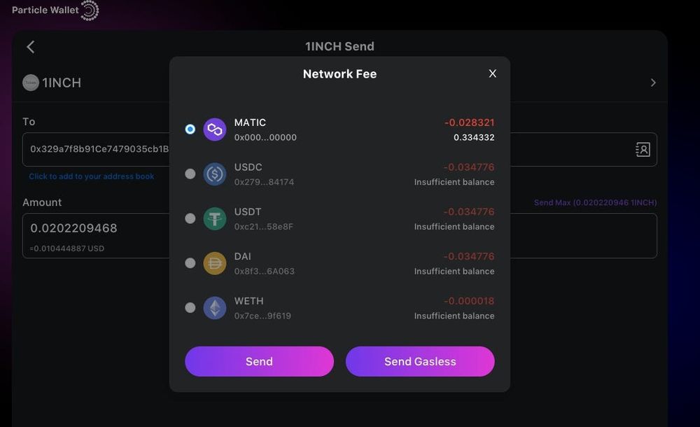Close the Network Fee dialog
Screen dimensions: 700x427
pos(492,73)
